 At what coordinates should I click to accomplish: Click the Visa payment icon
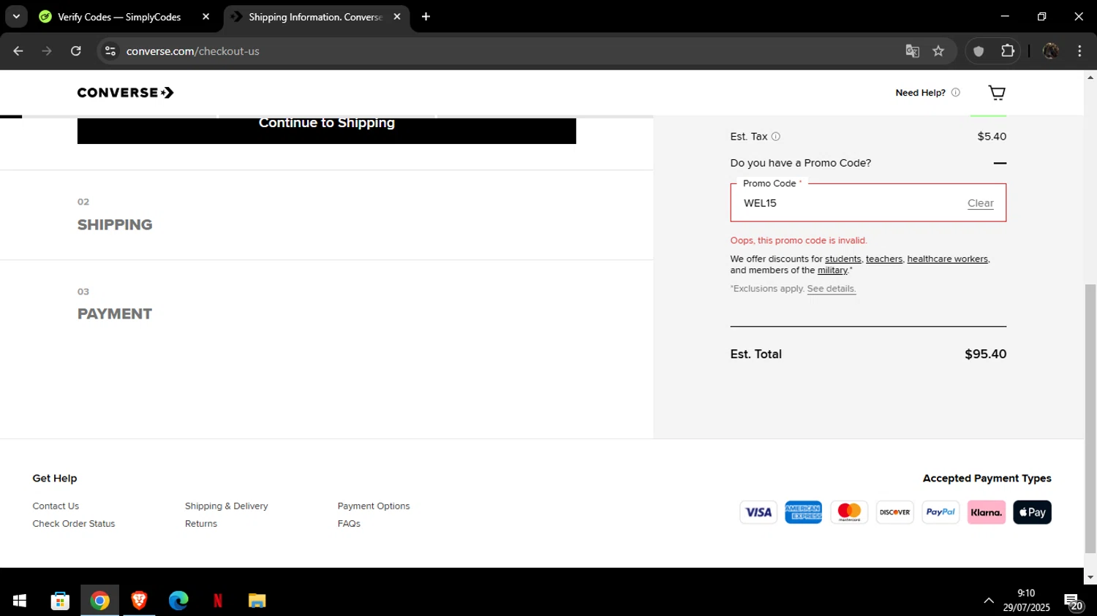[758, 512]
